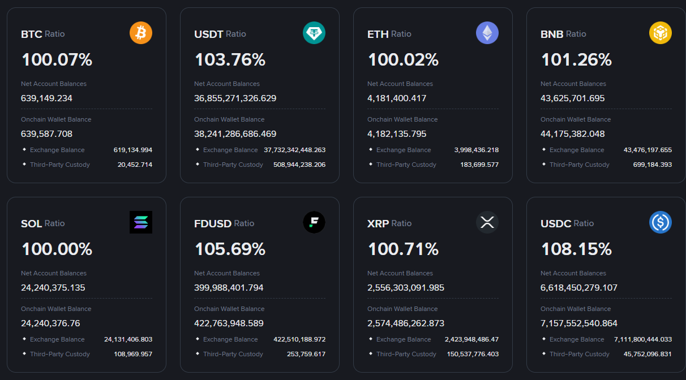This screenshot has height=380, width=686.
Task: Click the XRP logo icon
Action: (487, 222)
